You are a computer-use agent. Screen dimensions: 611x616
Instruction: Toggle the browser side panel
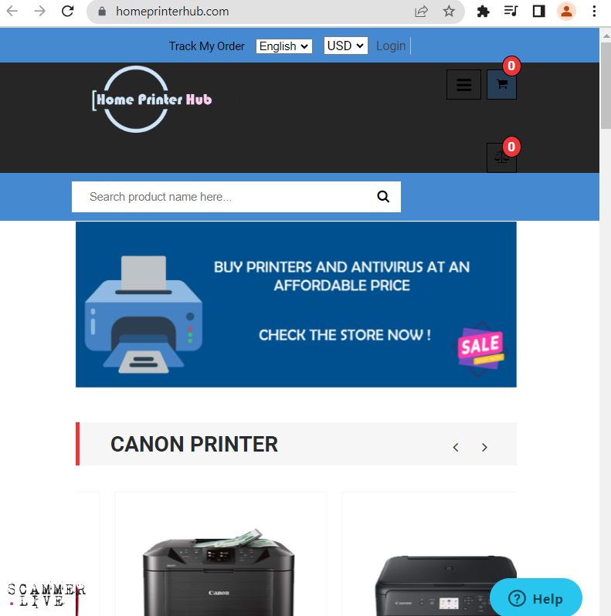click(x=538, y=11)
